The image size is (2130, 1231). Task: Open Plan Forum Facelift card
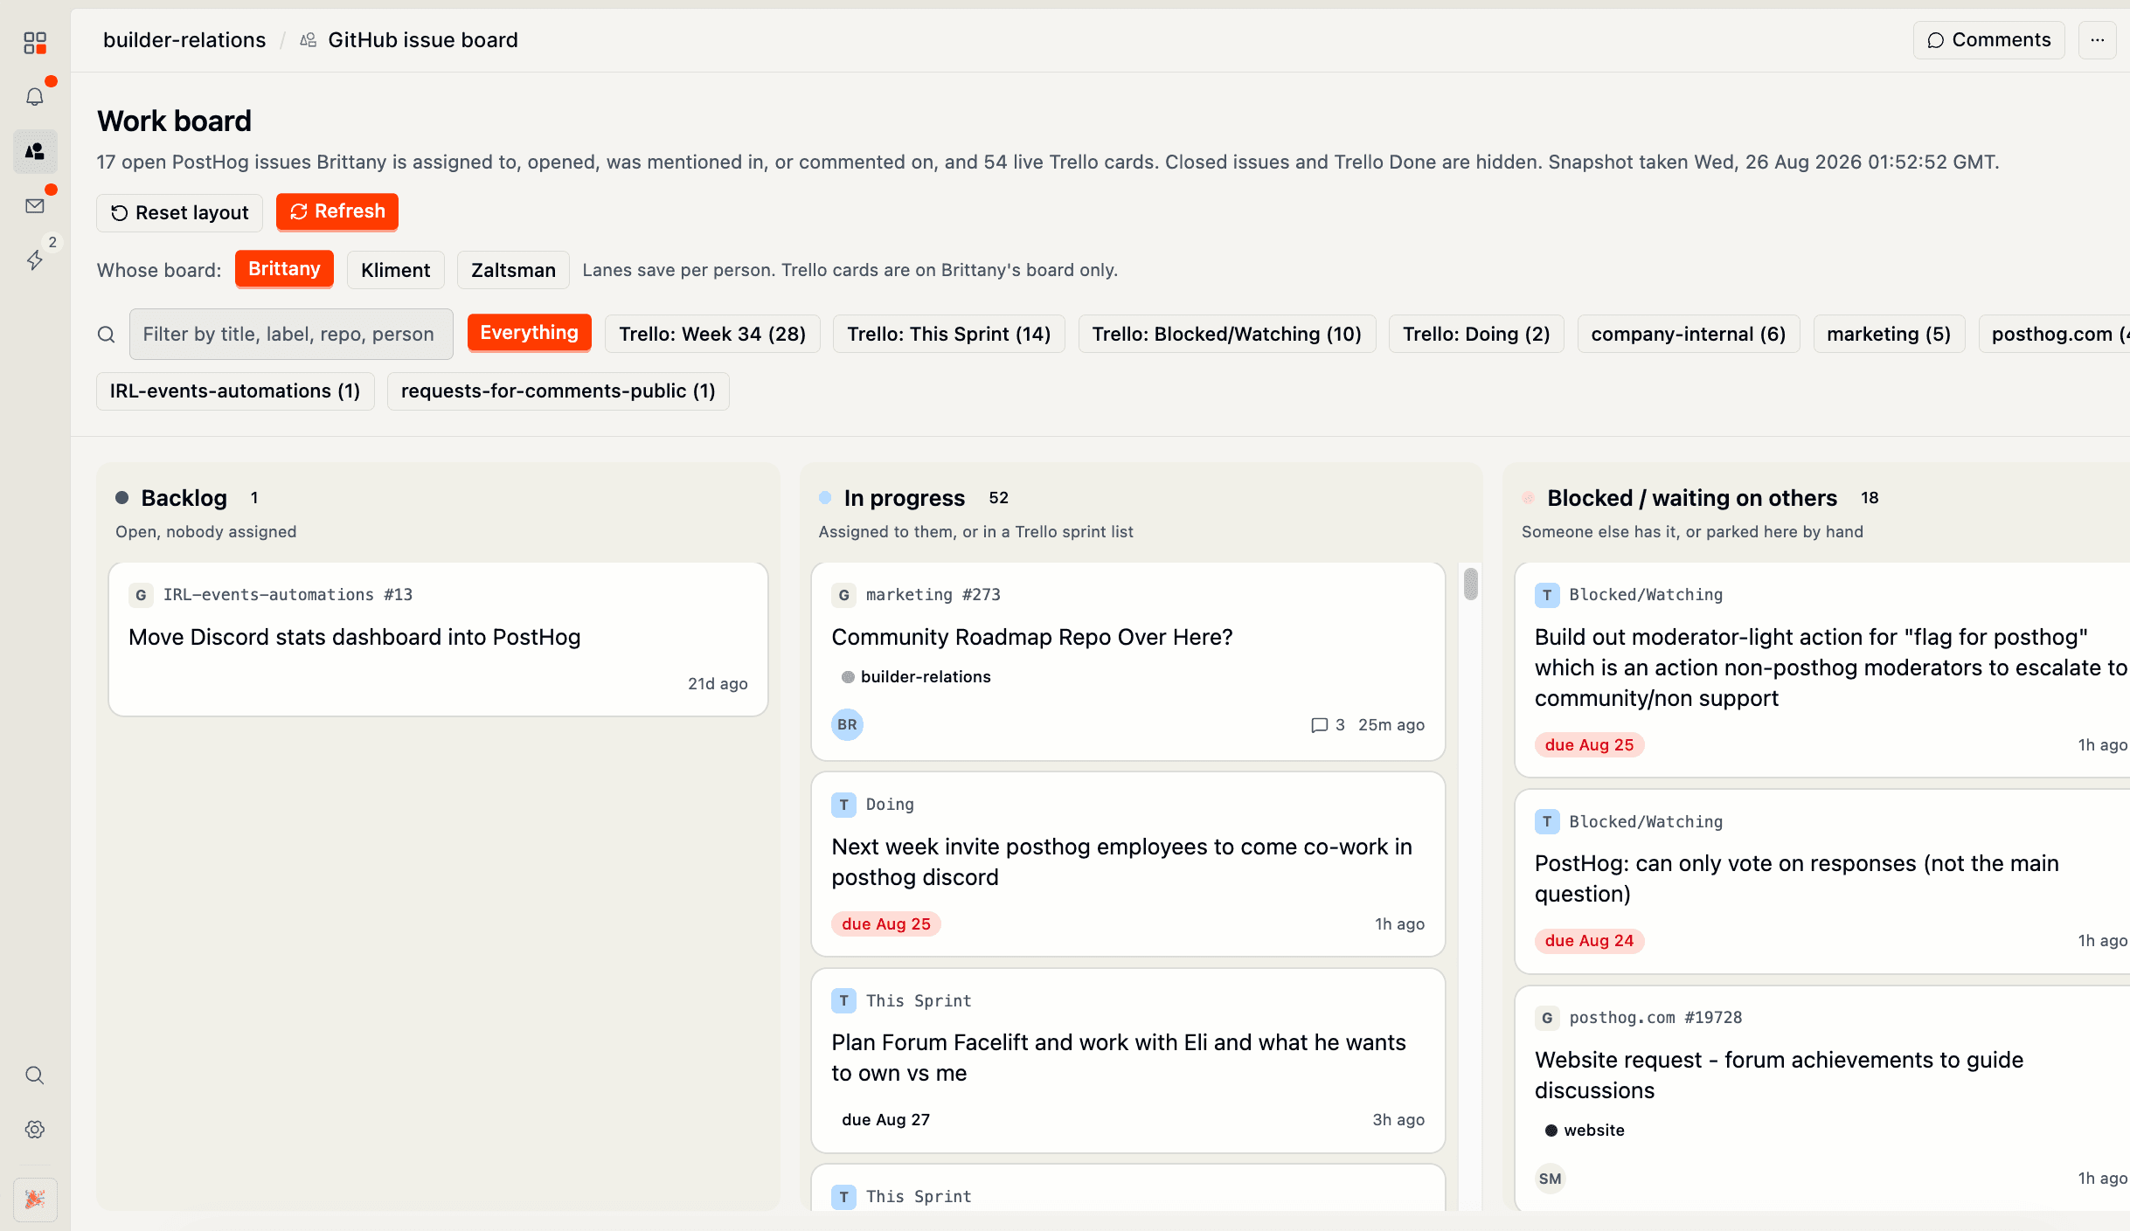tap(1127, 1060)
